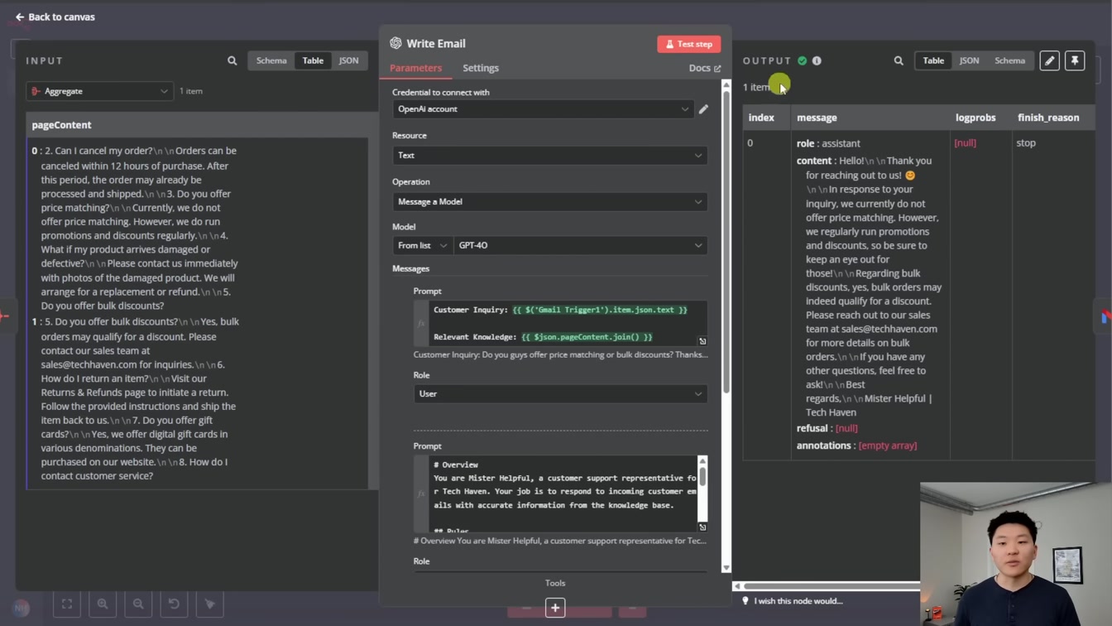Search the input panel with magnifier icon

(232, 60)
